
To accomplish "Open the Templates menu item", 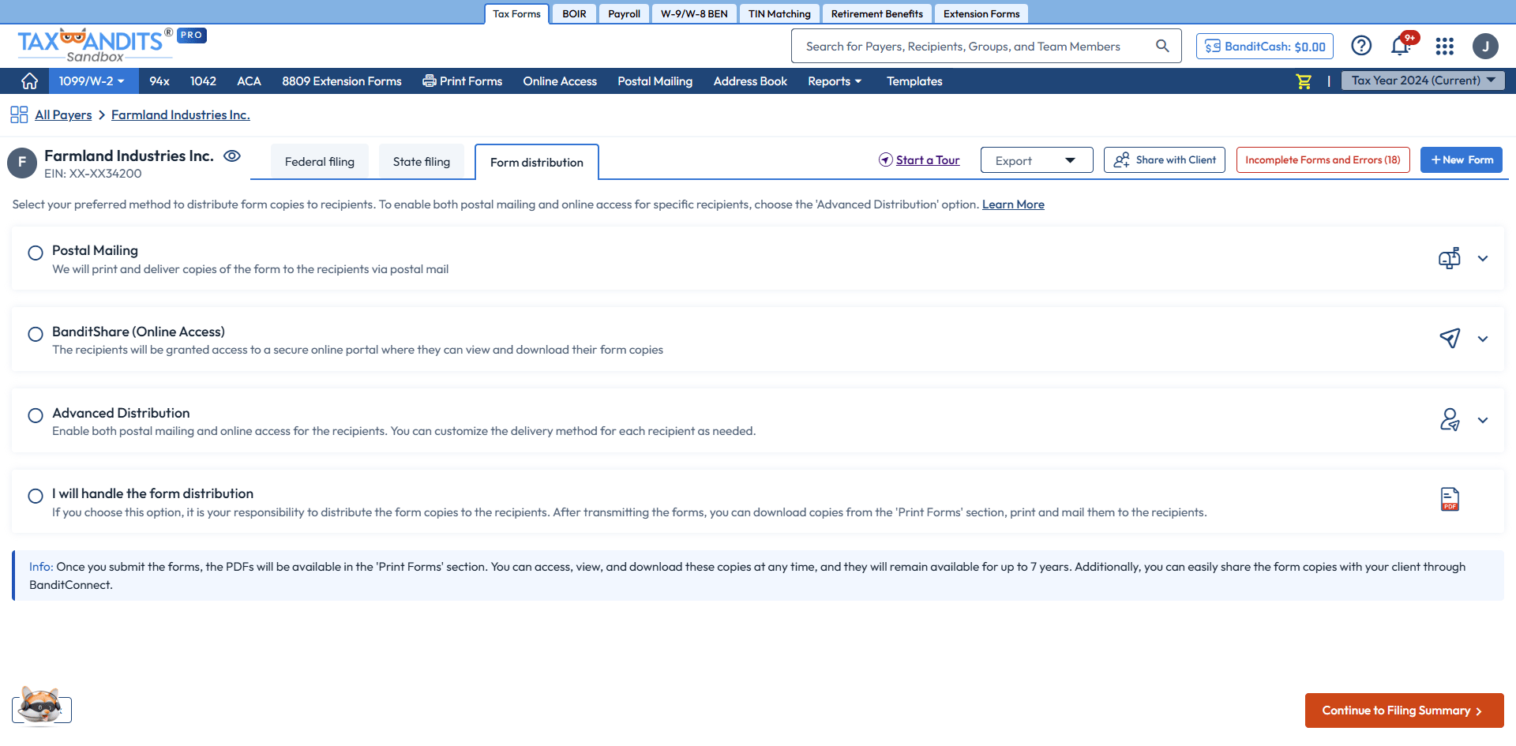I will coord(914,81).
